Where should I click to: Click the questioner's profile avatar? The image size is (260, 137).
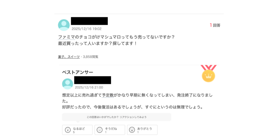64,25
